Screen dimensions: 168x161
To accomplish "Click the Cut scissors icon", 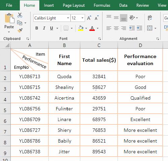I will pos(20,15).
